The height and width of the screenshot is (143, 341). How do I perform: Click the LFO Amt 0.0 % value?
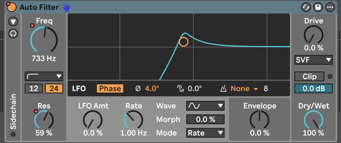[93, 133]
